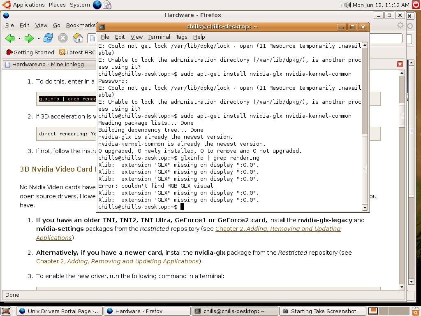
Task: Reload the page in Firefox
Action: [x=49, y=38]
